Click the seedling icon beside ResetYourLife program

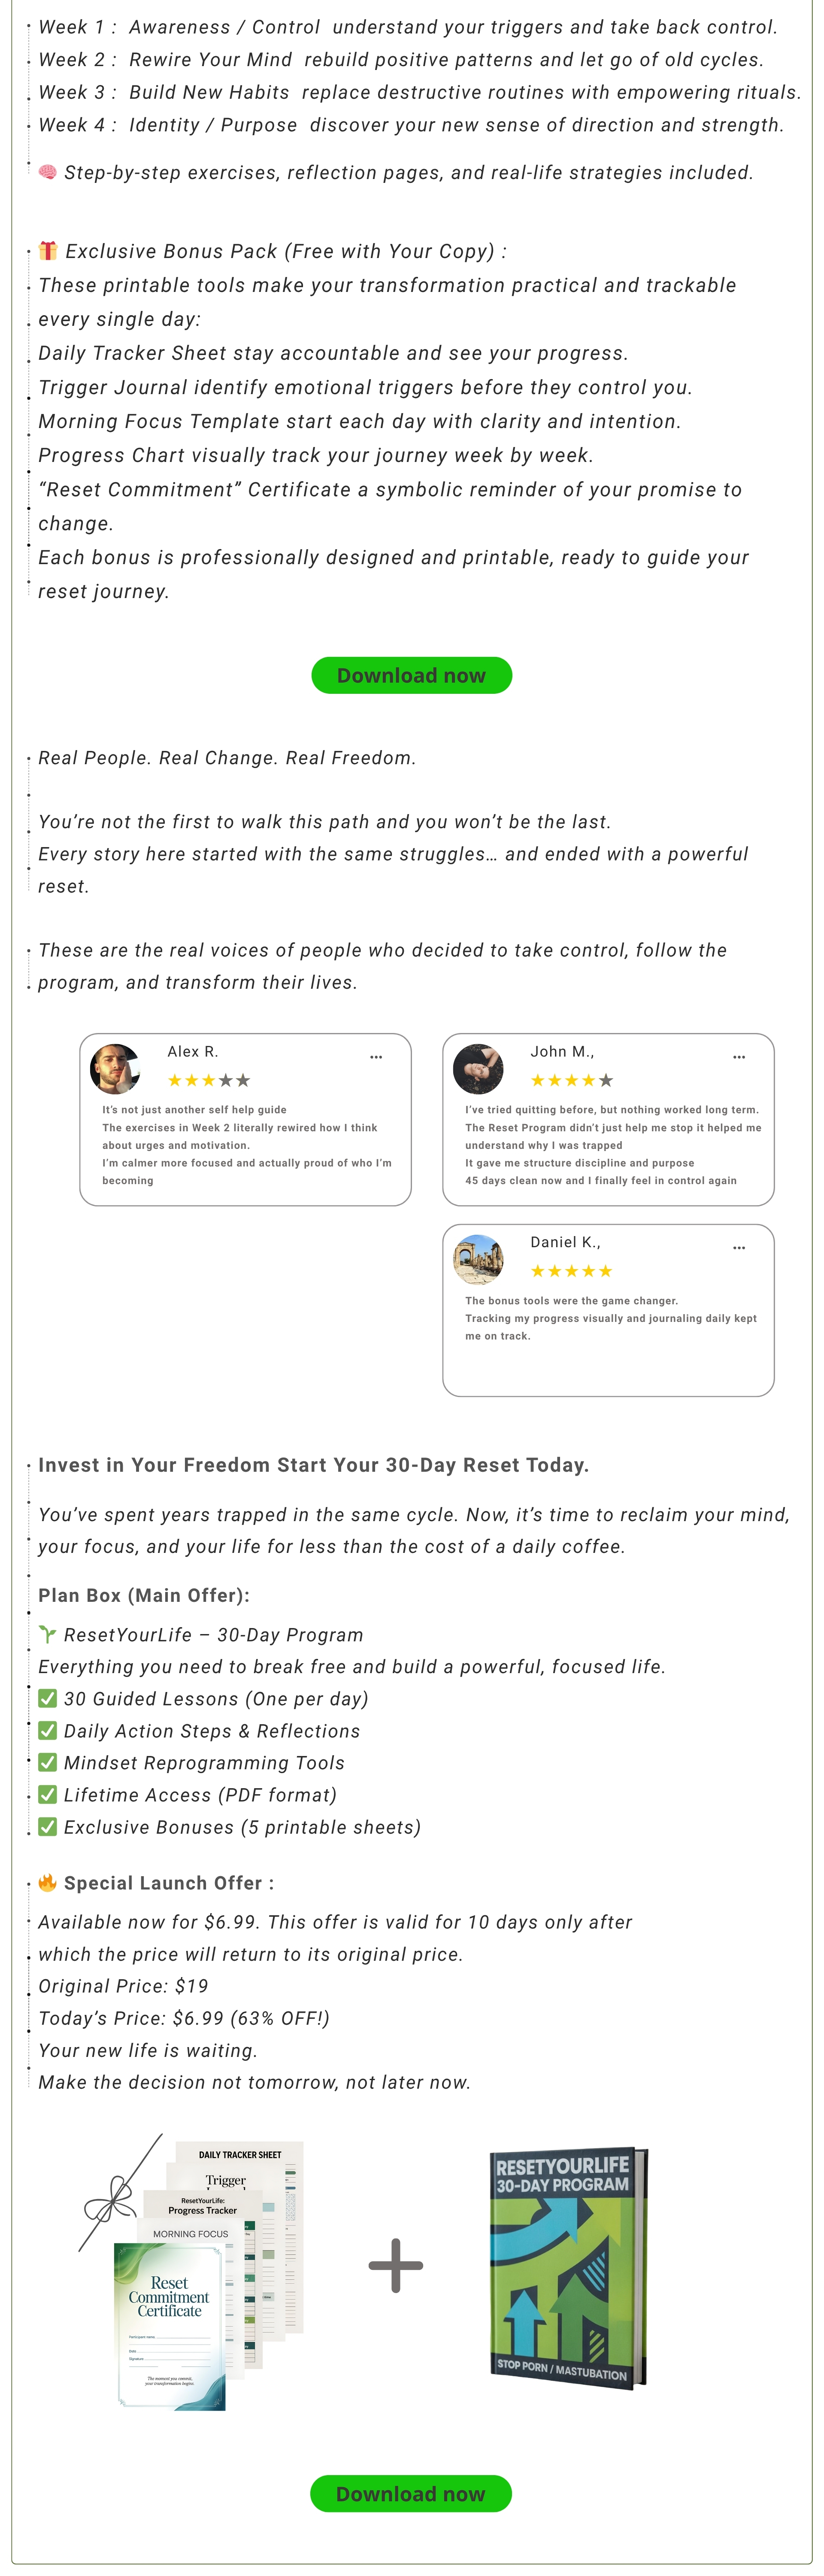tap(47, 1634)
